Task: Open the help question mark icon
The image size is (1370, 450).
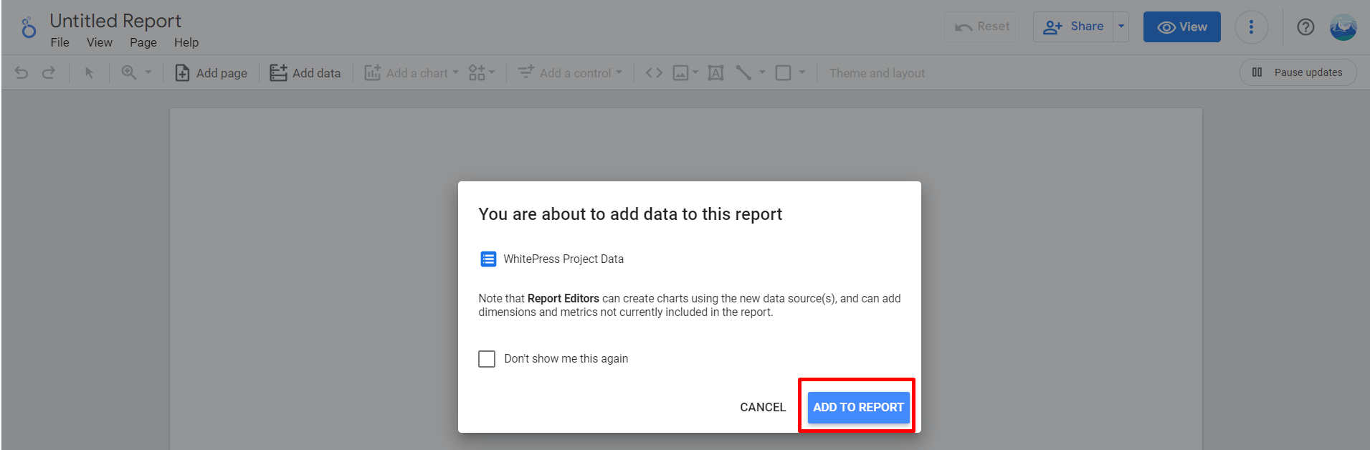Action: 1305,27
